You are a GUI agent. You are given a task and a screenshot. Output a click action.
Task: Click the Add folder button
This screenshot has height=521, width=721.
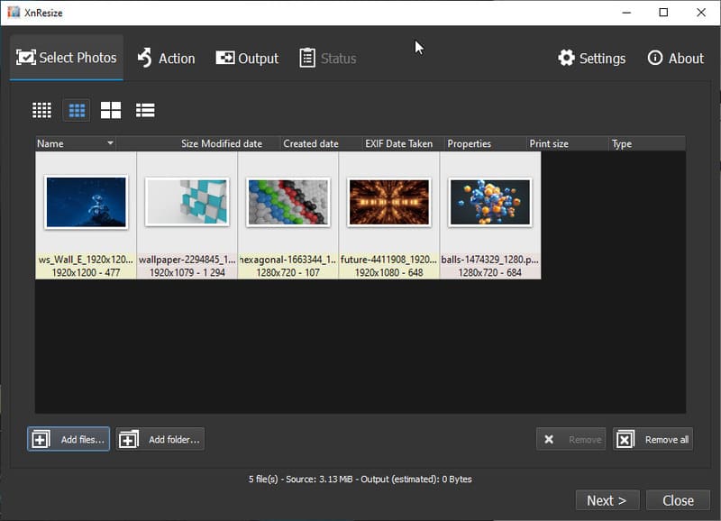point(160,440)
